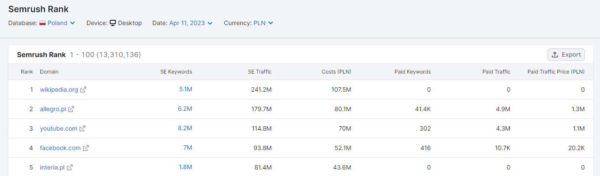This screenshot has width=600, height=176.
Task: Open external link icon next to facebook.com
Action: [x=86, y=148]
